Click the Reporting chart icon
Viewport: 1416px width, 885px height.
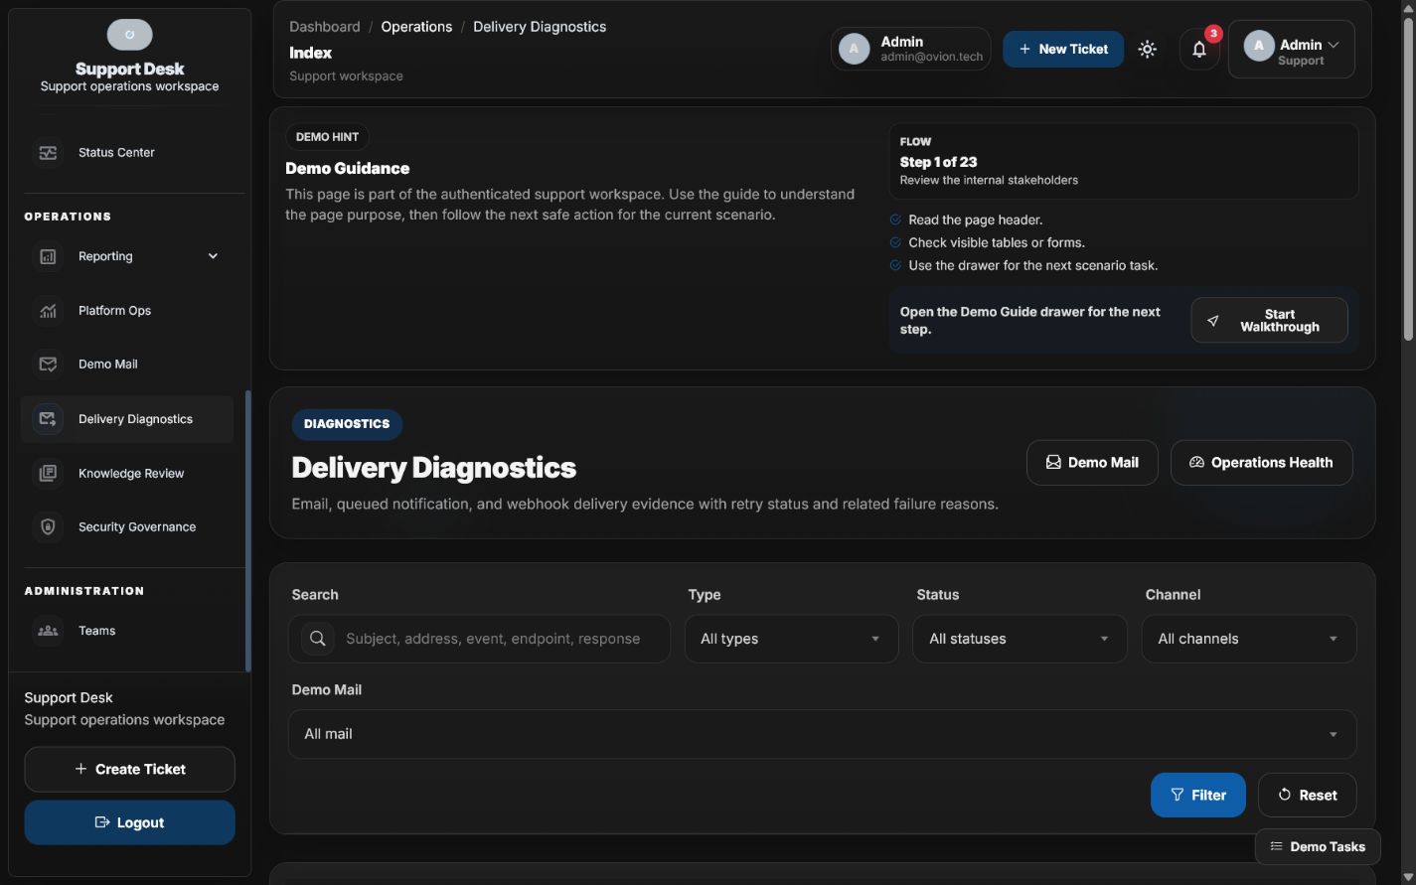pyautogui.click(x=48, y=256)
